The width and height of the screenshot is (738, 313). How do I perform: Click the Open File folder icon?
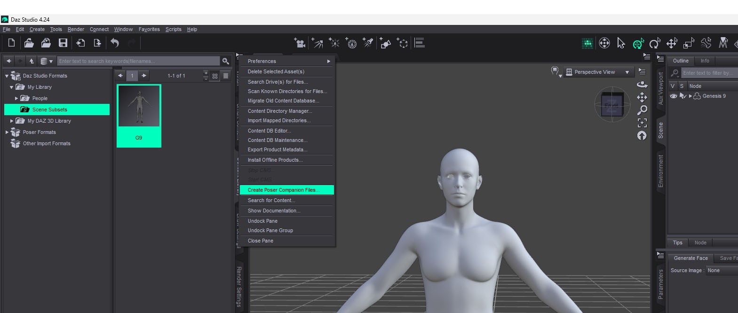[x=29, y=43]
